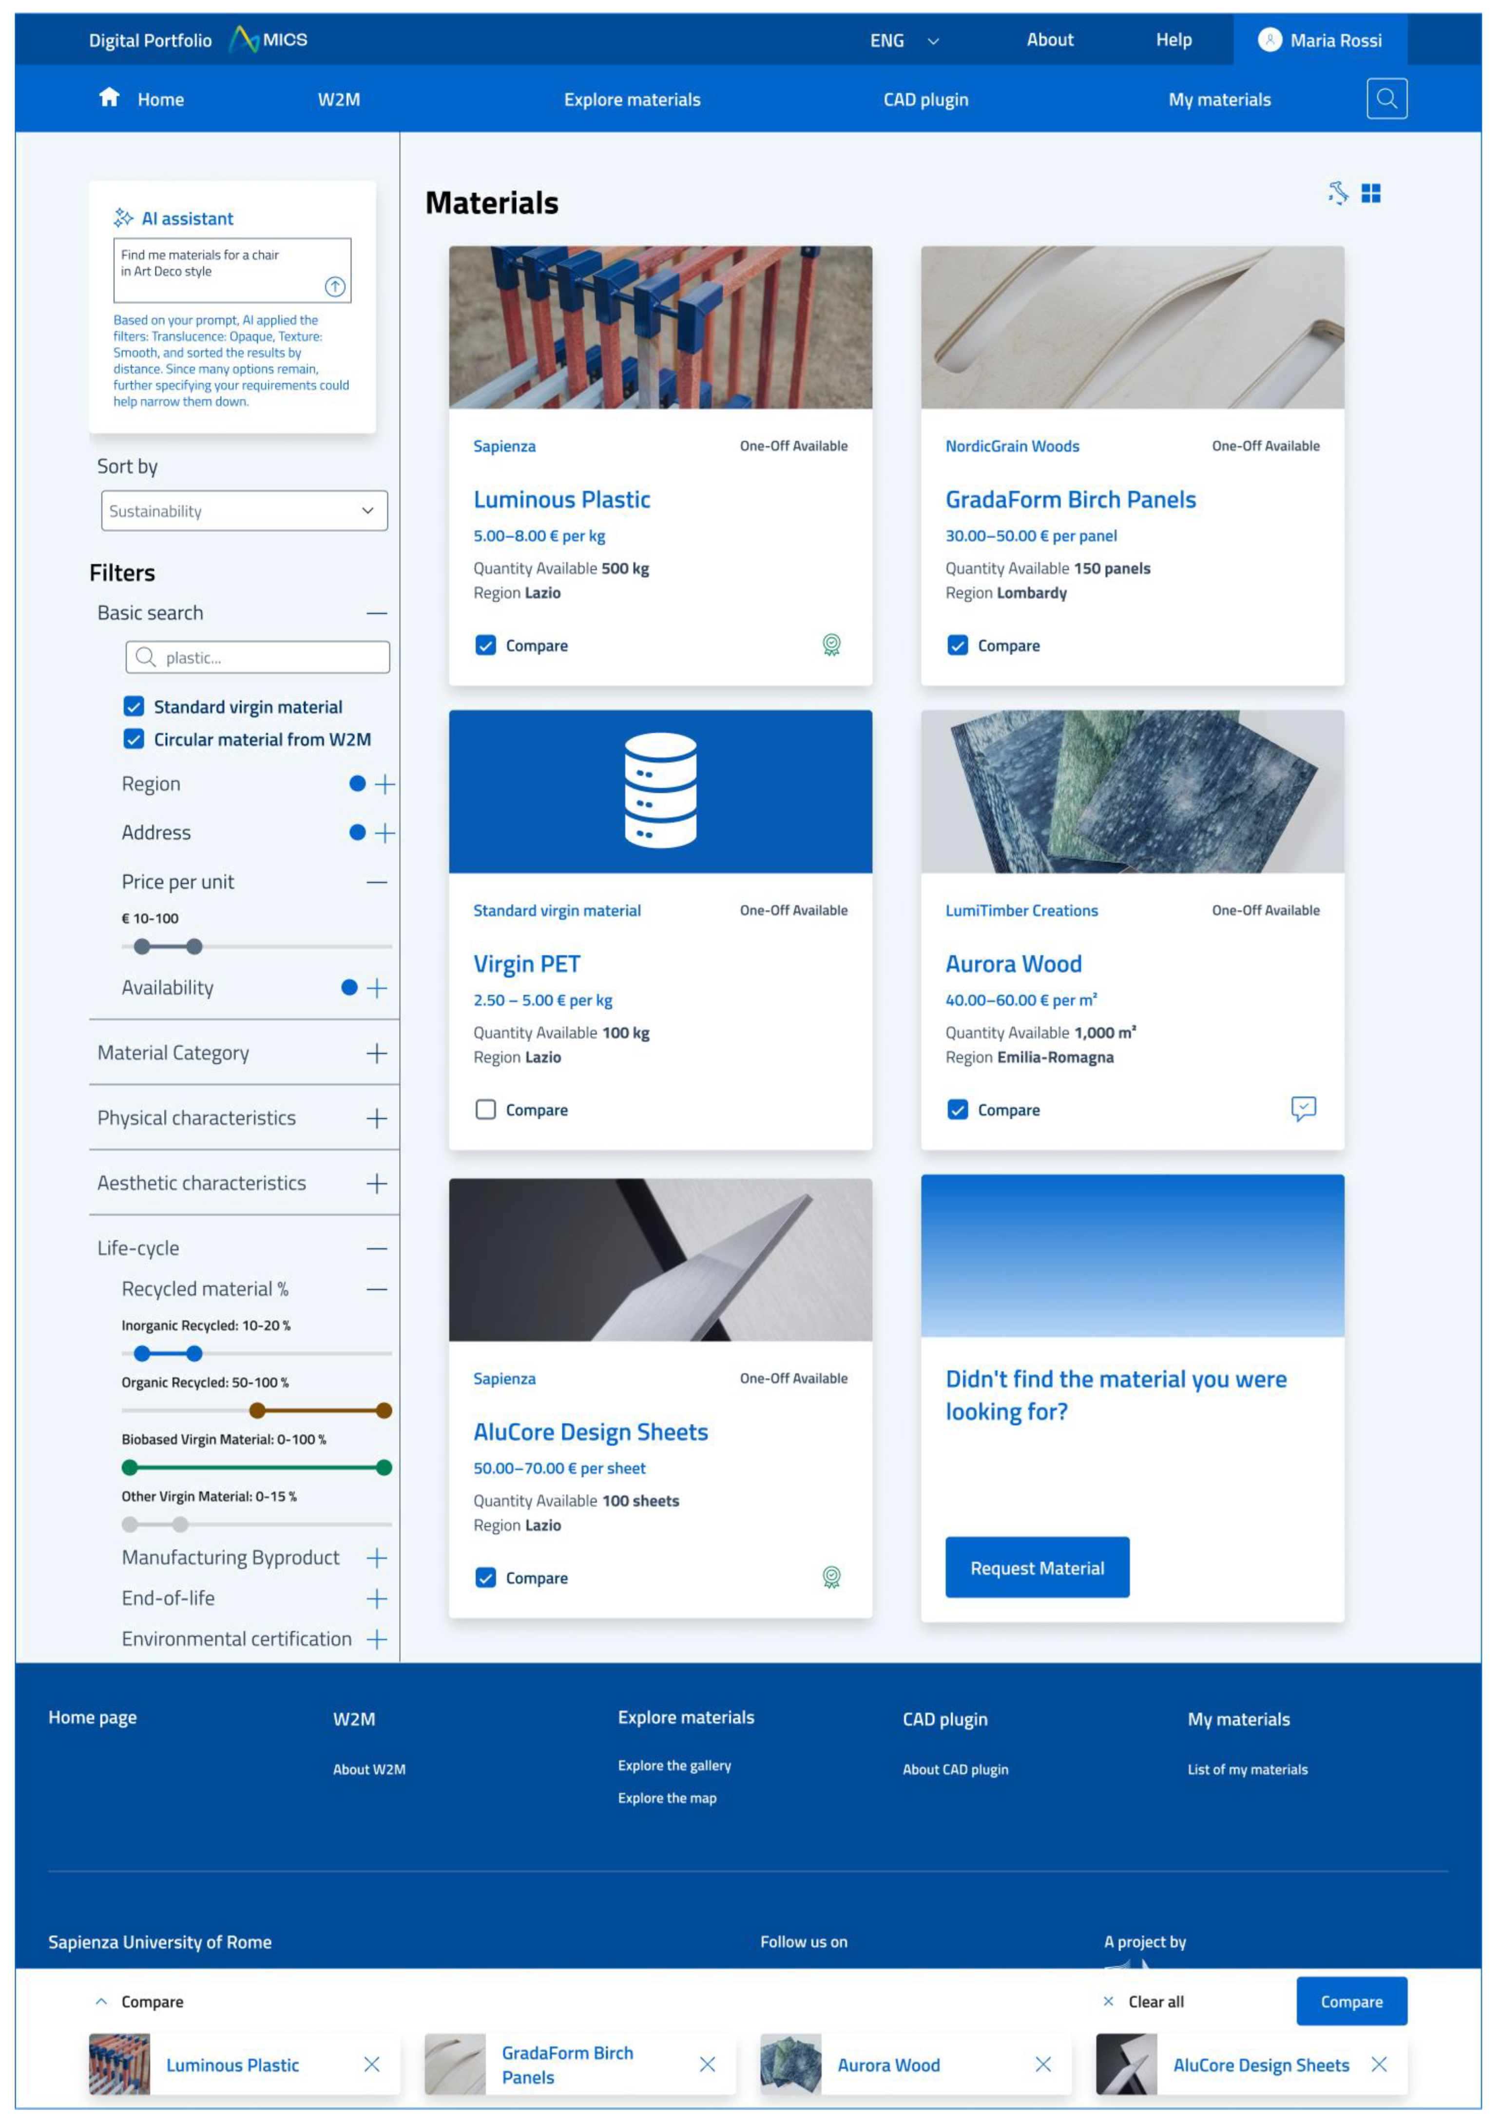
Task: Check Compare box on Virgin PET card
Action: pyautogui.click(x=486, y=1109)
